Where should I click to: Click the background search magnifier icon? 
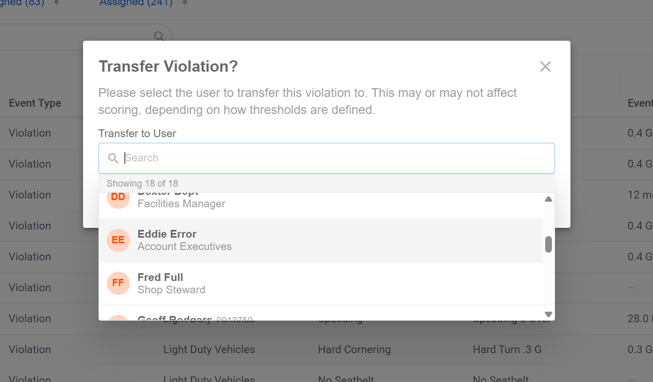pos(159,37)
